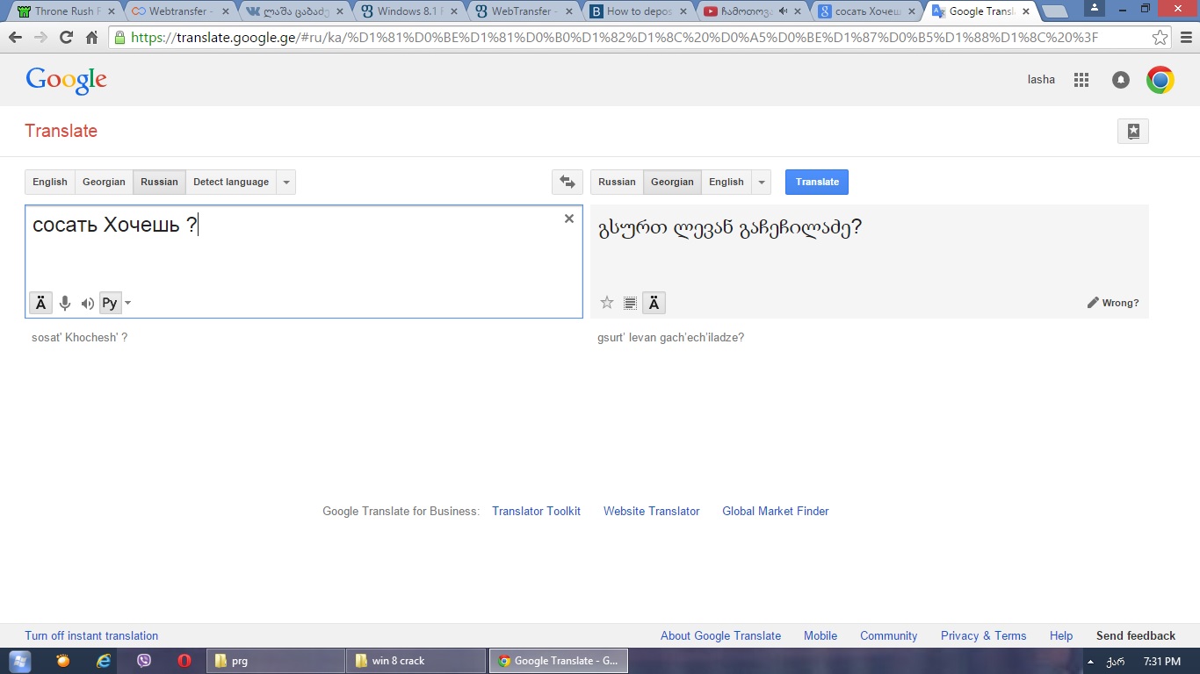Click the blue Translate button
The height and width of the screenshot is (674, 1200).
click(817, 182)
